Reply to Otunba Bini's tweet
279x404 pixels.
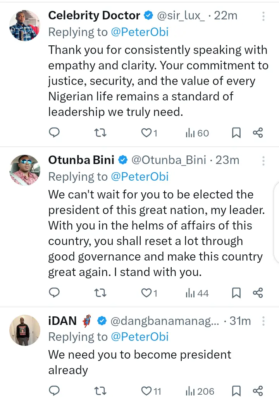(x=55, y=293)
